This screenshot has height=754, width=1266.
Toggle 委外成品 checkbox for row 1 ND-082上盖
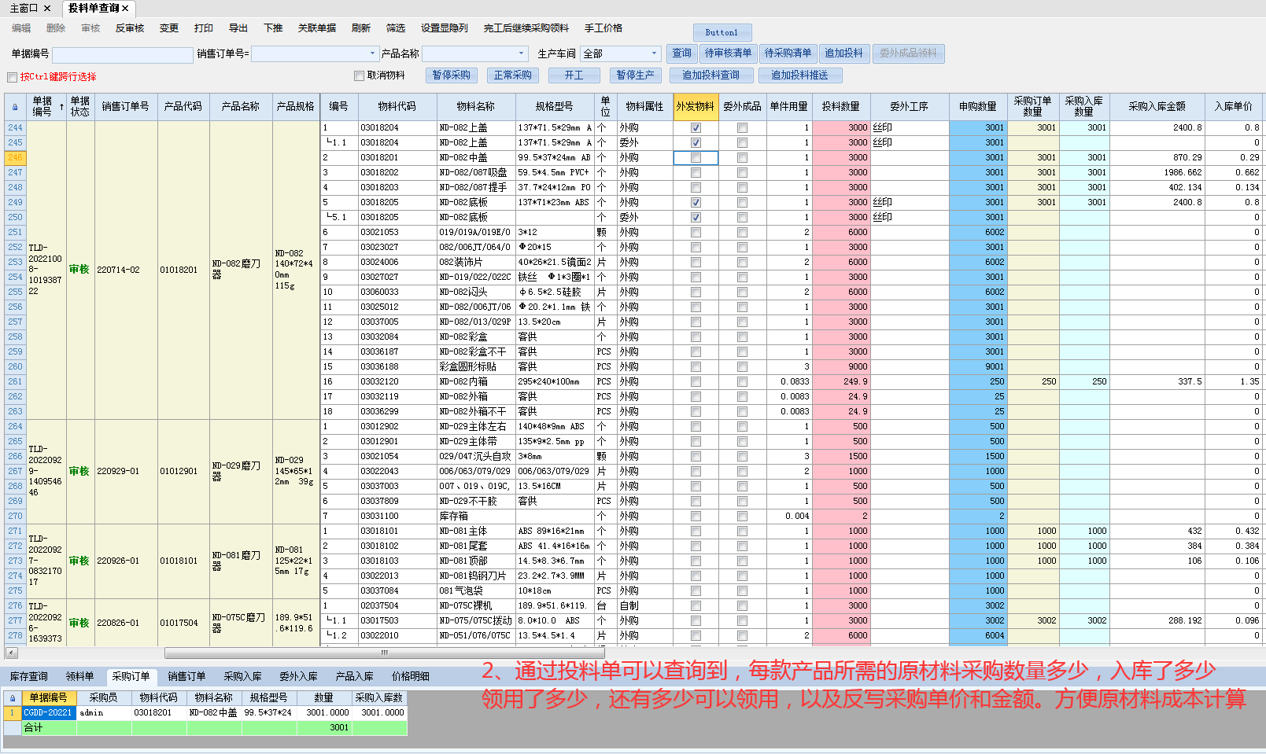pyautogui.click(x=742, y=127)
